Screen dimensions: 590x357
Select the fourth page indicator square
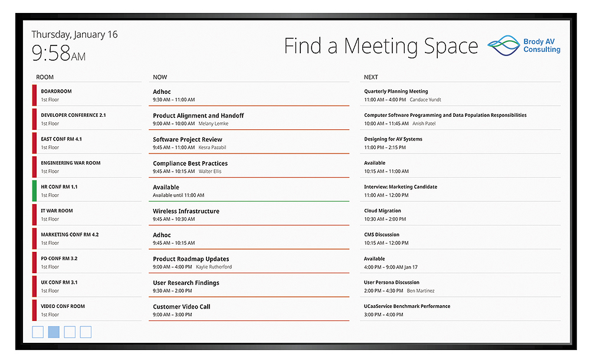(x=86, y=332)
